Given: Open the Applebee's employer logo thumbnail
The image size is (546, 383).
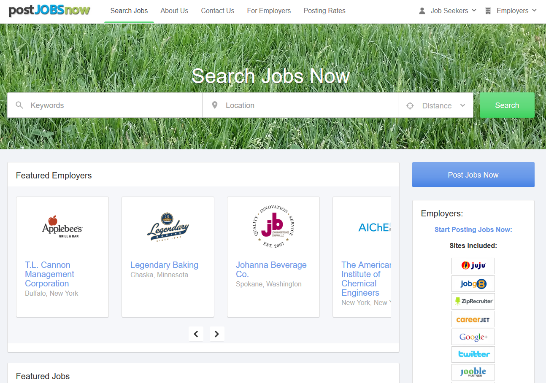Looking at the screenshot, I should [x=62, y=227].
